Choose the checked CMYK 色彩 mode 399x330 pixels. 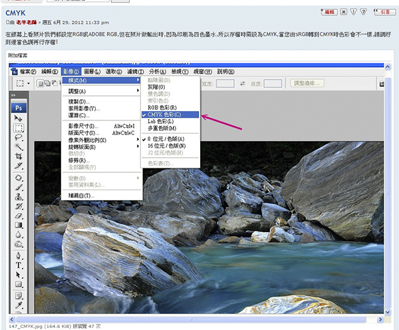(x=172, y=114)
